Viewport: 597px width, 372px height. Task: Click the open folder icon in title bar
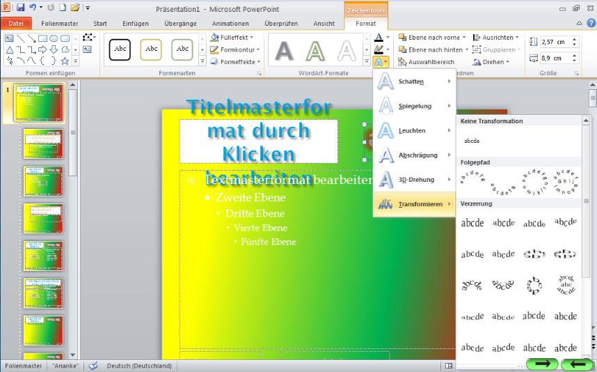pyautogui.click(x=74, y=8)
